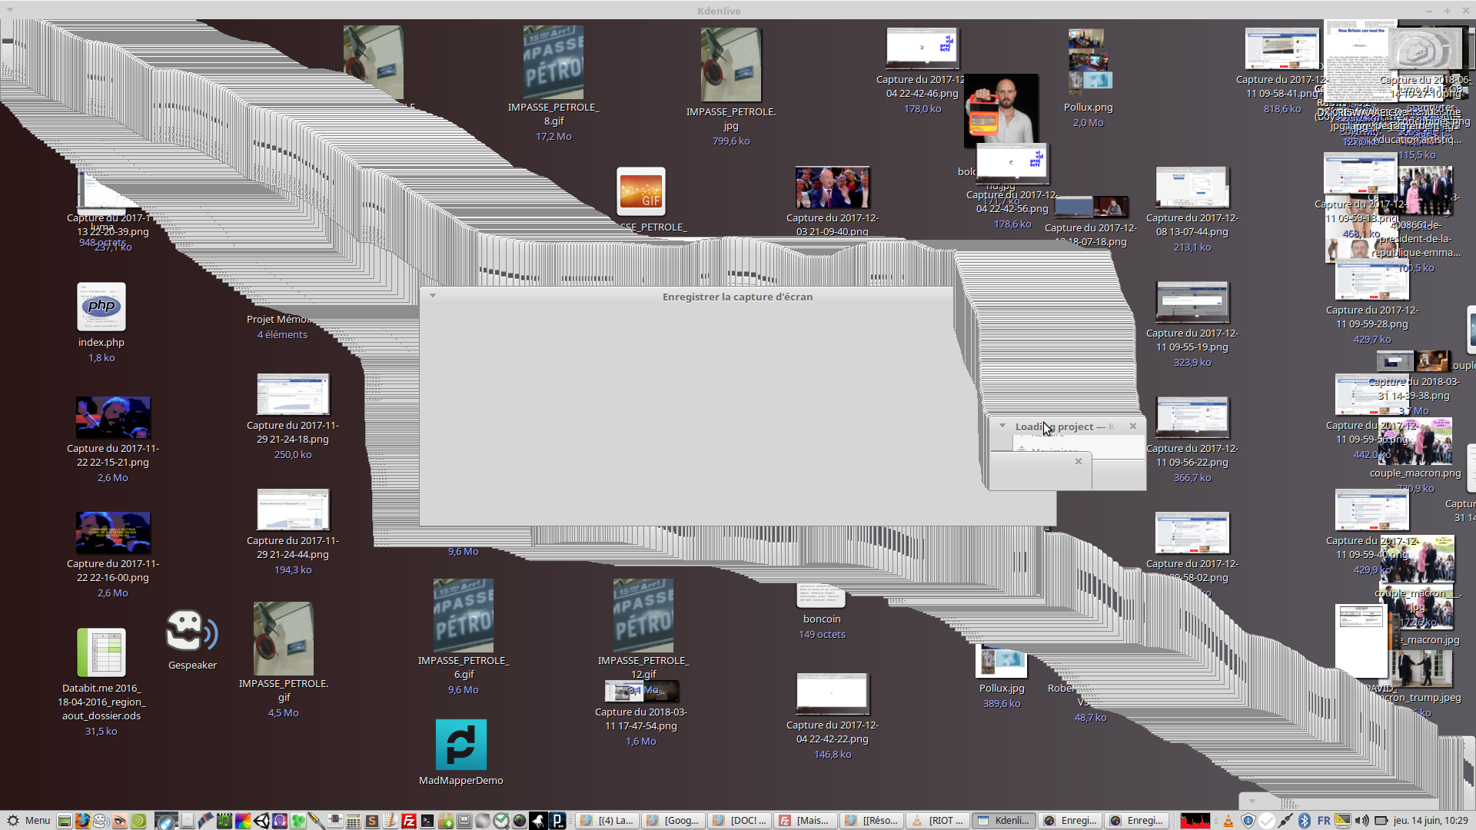Open window menu arrow of Loading project

click(x=1002, y=426)
